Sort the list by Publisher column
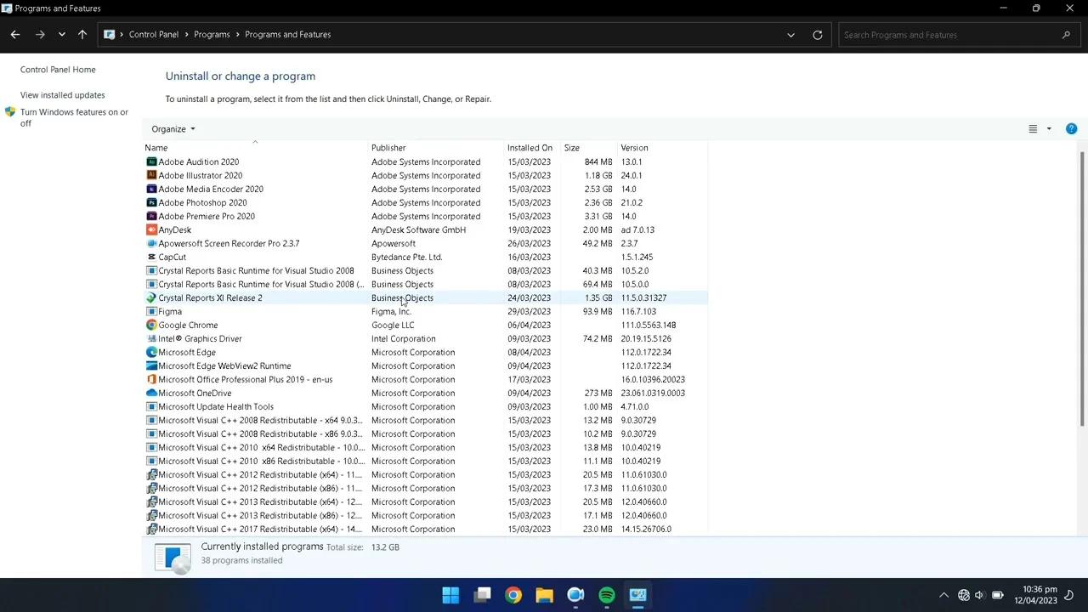Viewport: 1088px width, 612px height. point(388,148)
